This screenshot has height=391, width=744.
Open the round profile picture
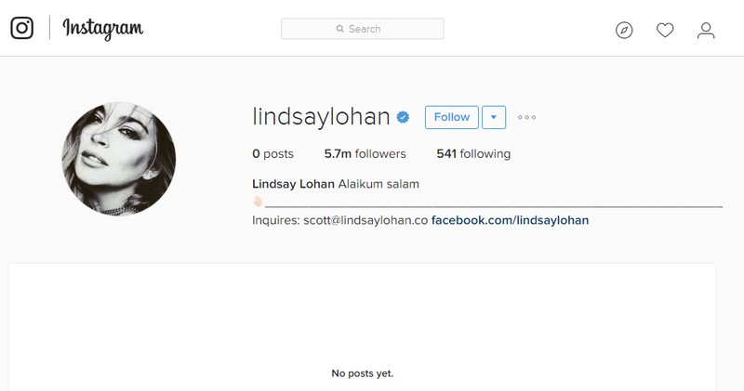coord(119,158)
